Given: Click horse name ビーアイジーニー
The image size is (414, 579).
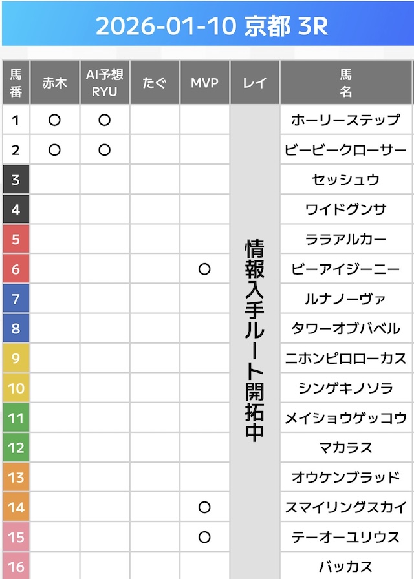Looking at the screenshot, I should (x=345, y=269).
